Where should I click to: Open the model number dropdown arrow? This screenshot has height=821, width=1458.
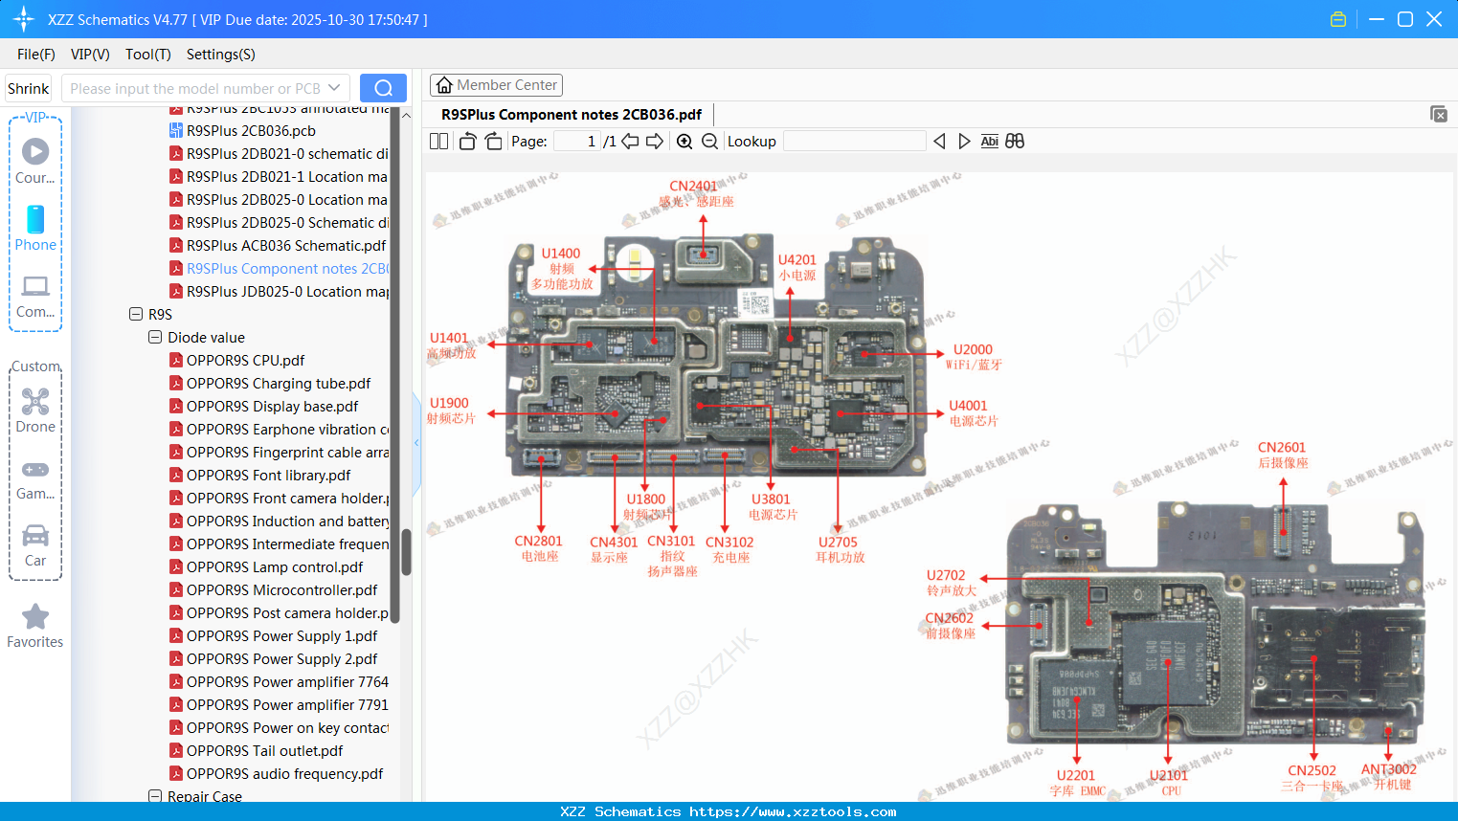[334, 88]
